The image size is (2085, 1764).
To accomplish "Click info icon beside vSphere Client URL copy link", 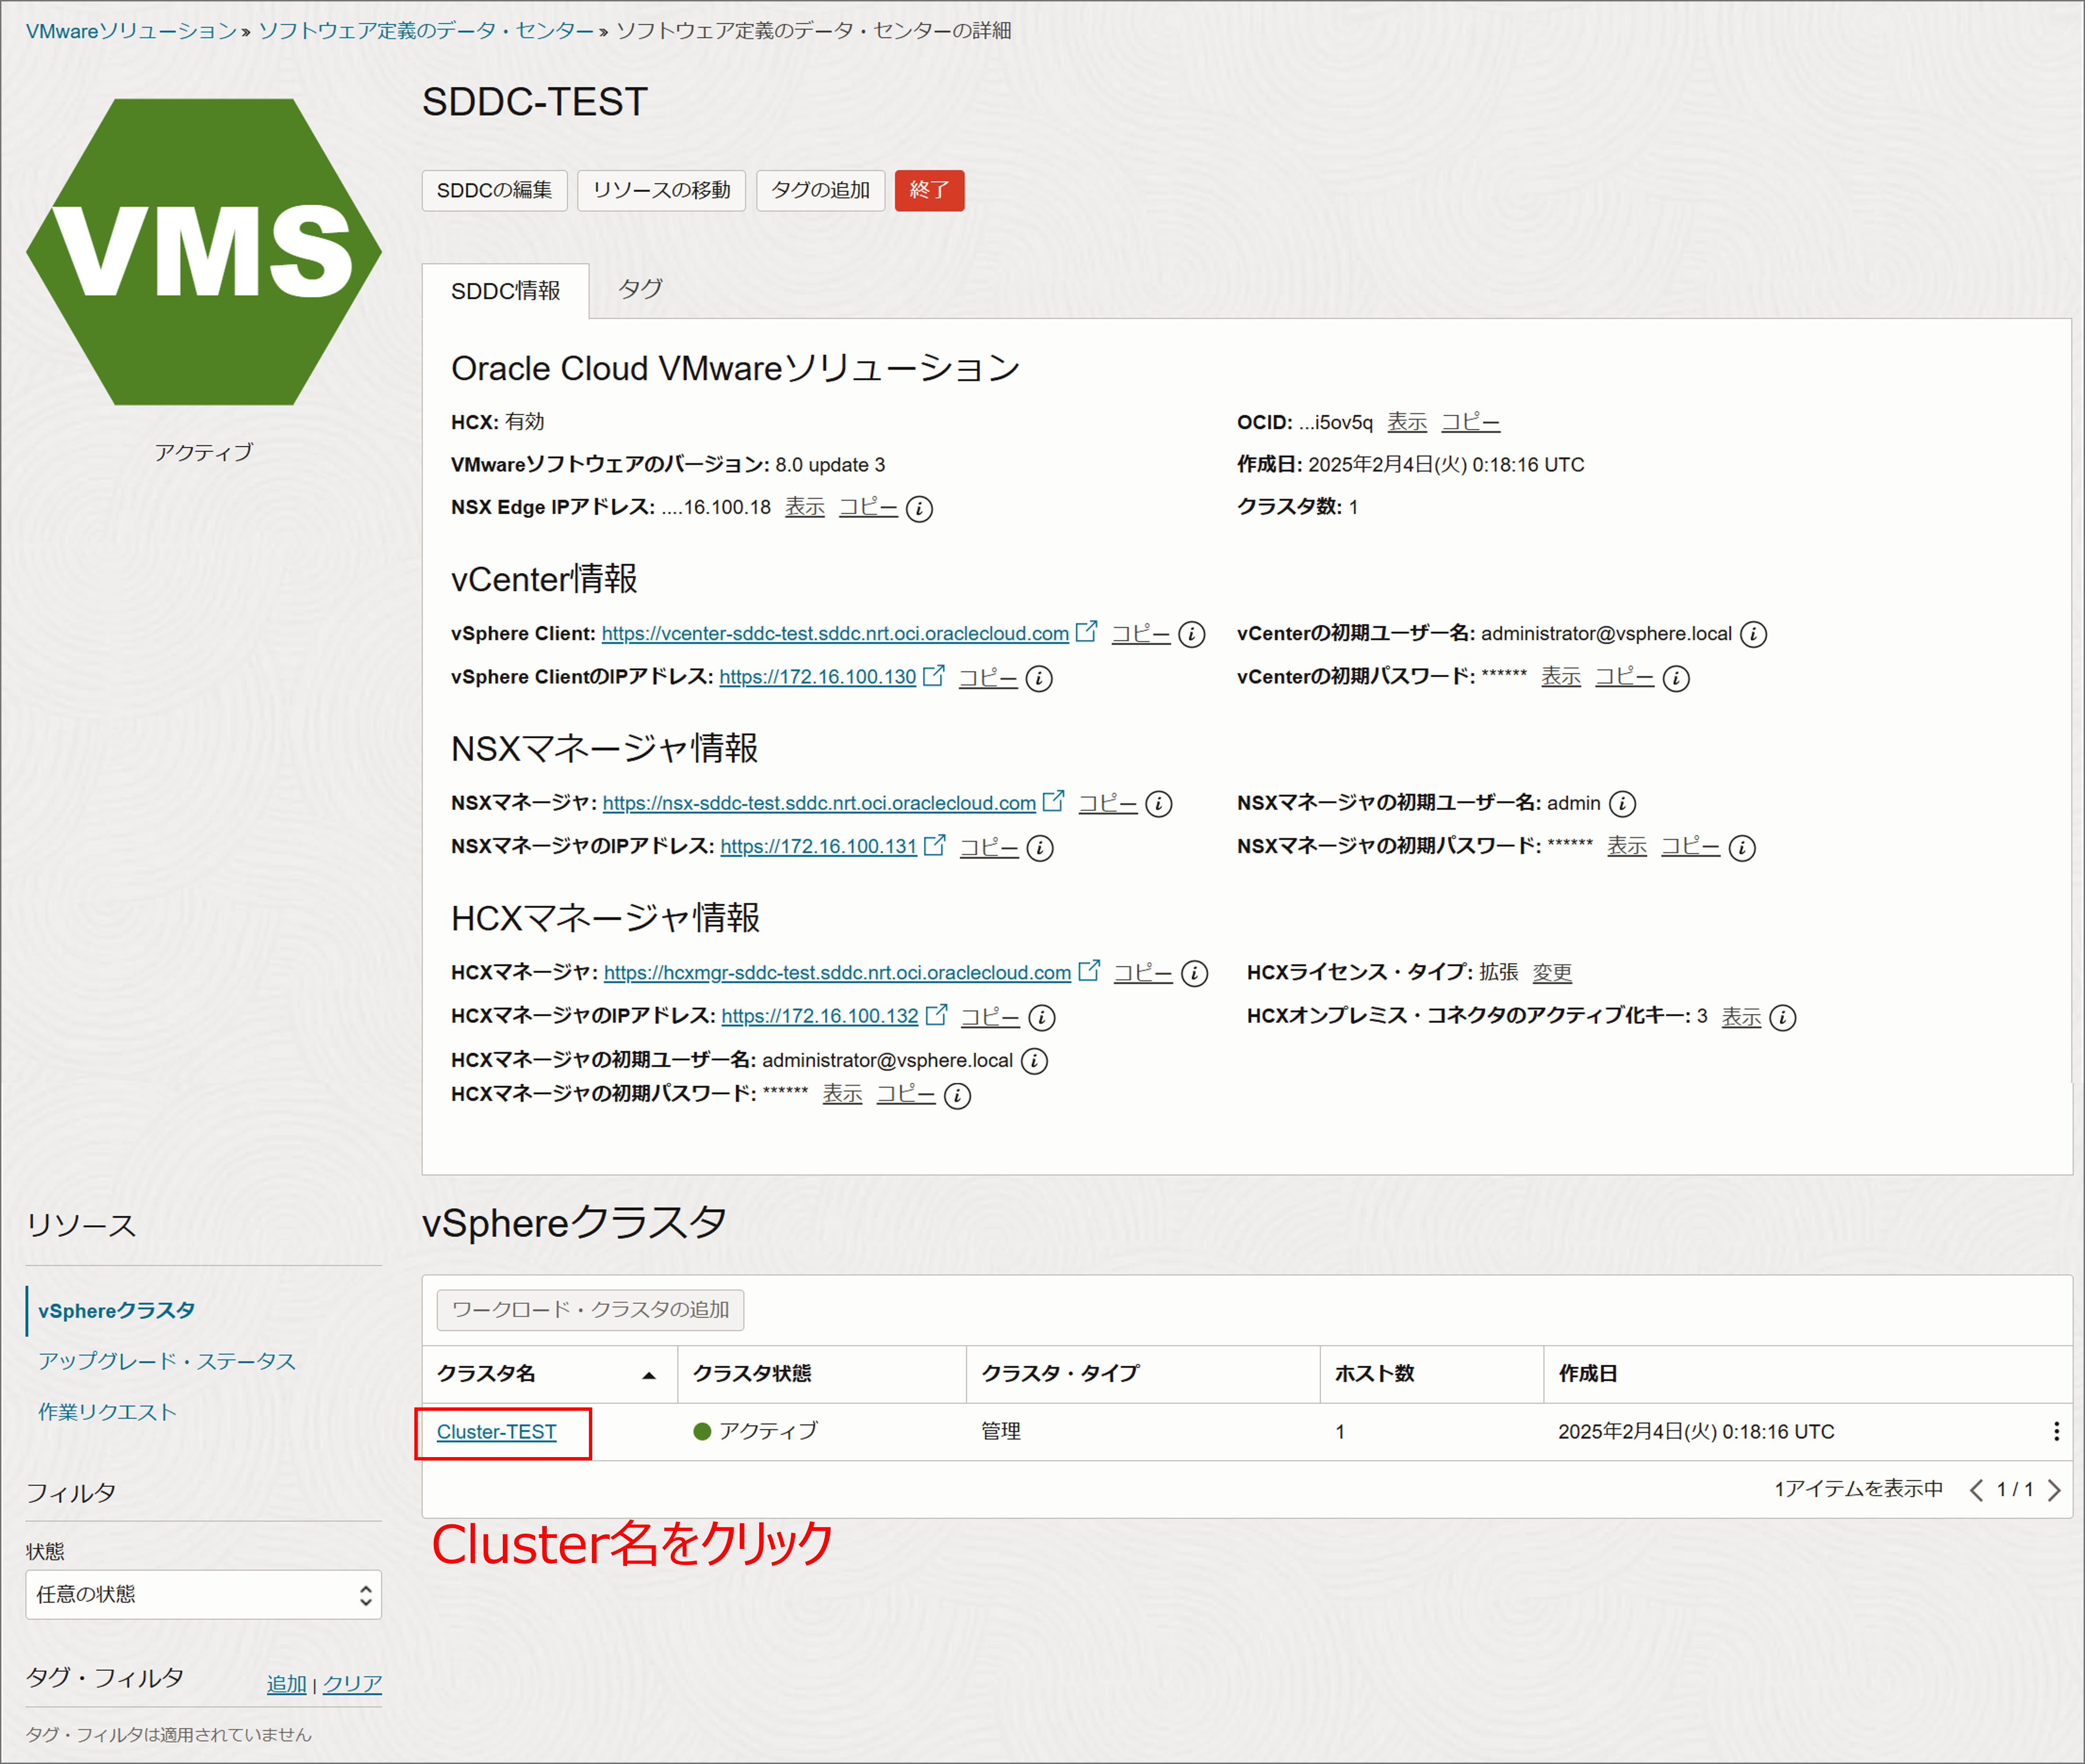I will (x=1192, y=635).
